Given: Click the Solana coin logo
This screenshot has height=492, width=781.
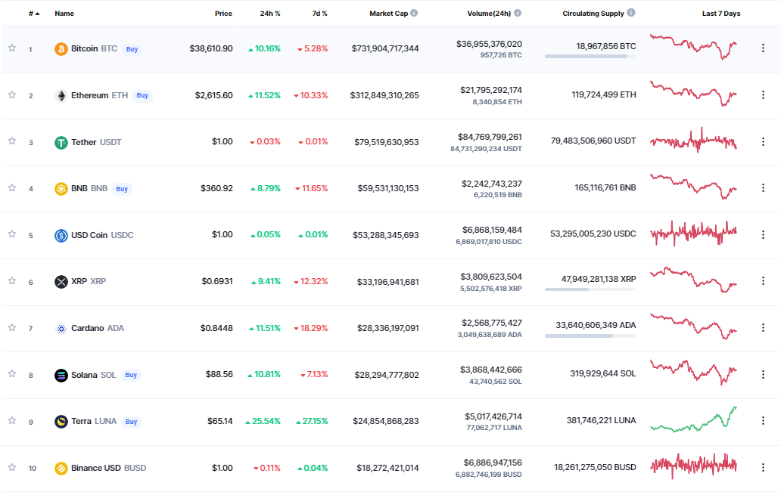Looking at the screenshot, I should click(x=61, y=375).
